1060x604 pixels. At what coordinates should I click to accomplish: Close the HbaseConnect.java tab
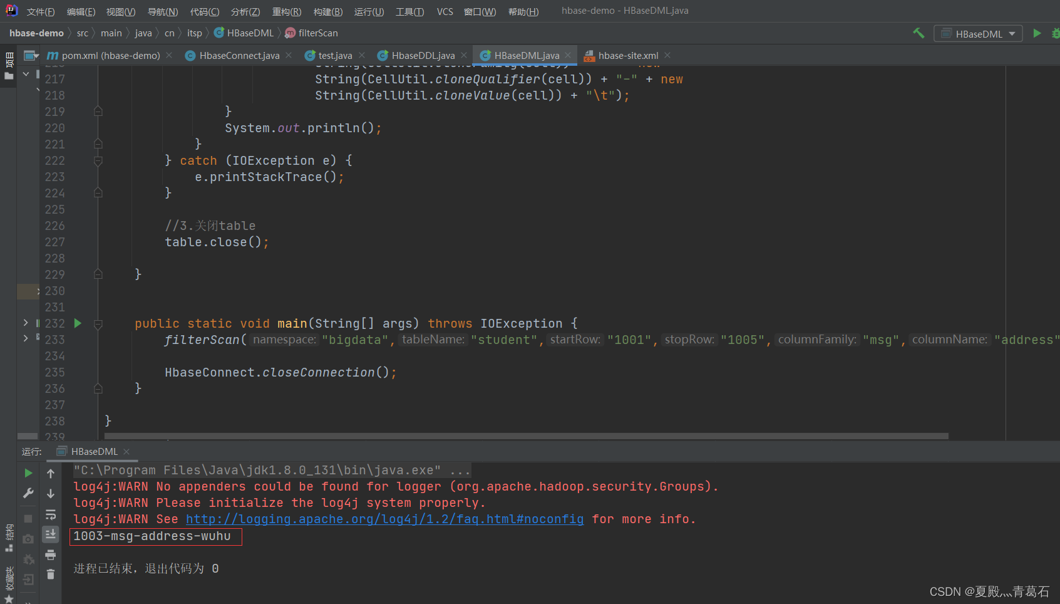coord(289,55)
